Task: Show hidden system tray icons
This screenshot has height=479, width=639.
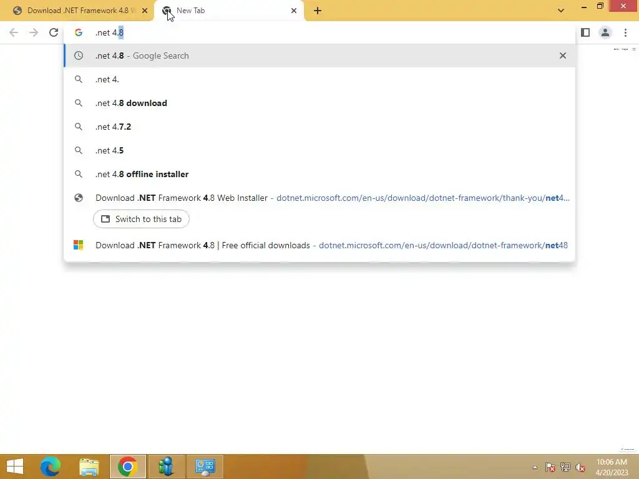Action: [535, 468]
